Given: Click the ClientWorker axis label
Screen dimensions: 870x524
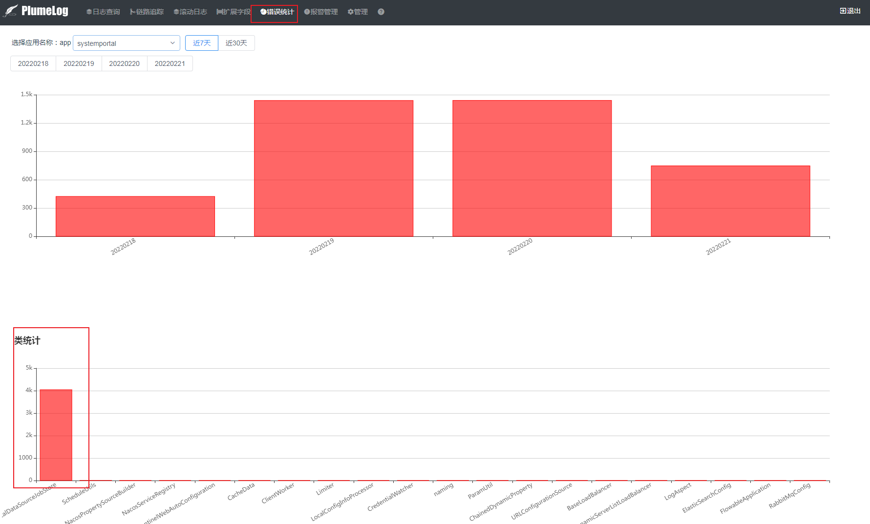Looking at the screenshot, I should coord(278,493).
